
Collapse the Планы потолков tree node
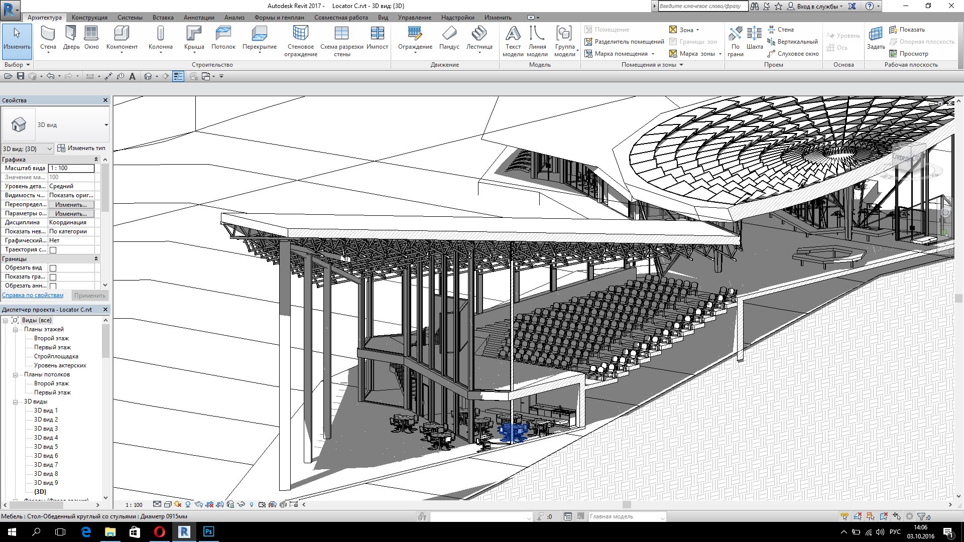point(16,375)
